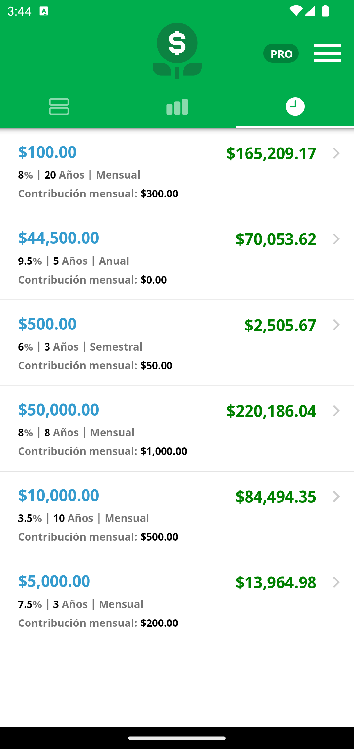Open the $50,000.00 saved calculation

coord(177,429)
